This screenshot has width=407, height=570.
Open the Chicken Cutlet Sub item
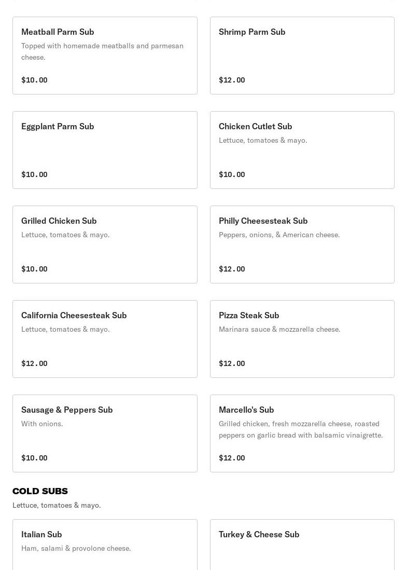click(255, 127)
